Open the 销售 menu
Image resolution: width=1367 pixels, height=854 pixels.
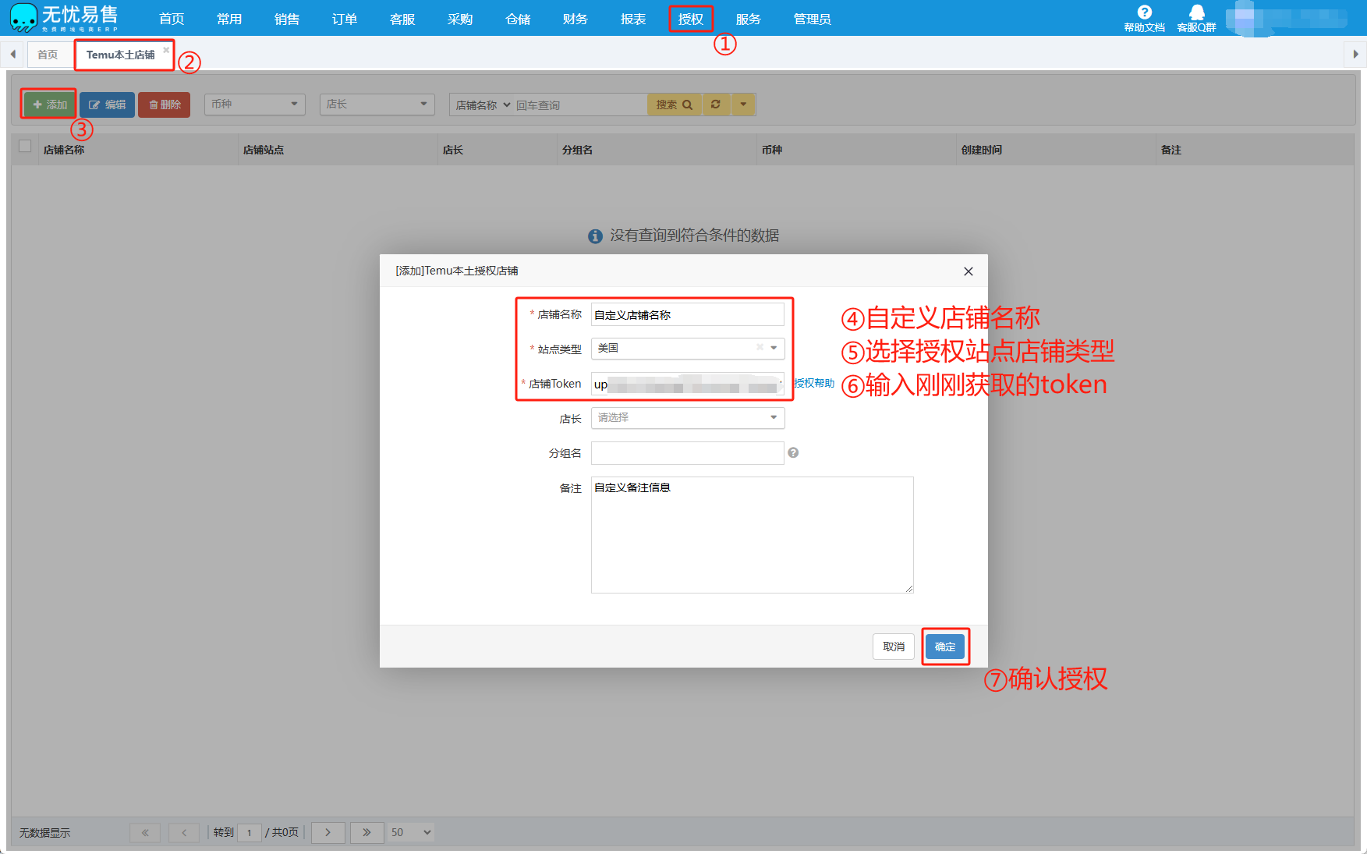coord(287,19)
